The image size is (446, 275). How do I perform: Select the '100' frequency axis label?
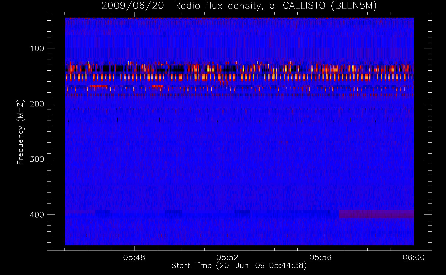[37, 49]
